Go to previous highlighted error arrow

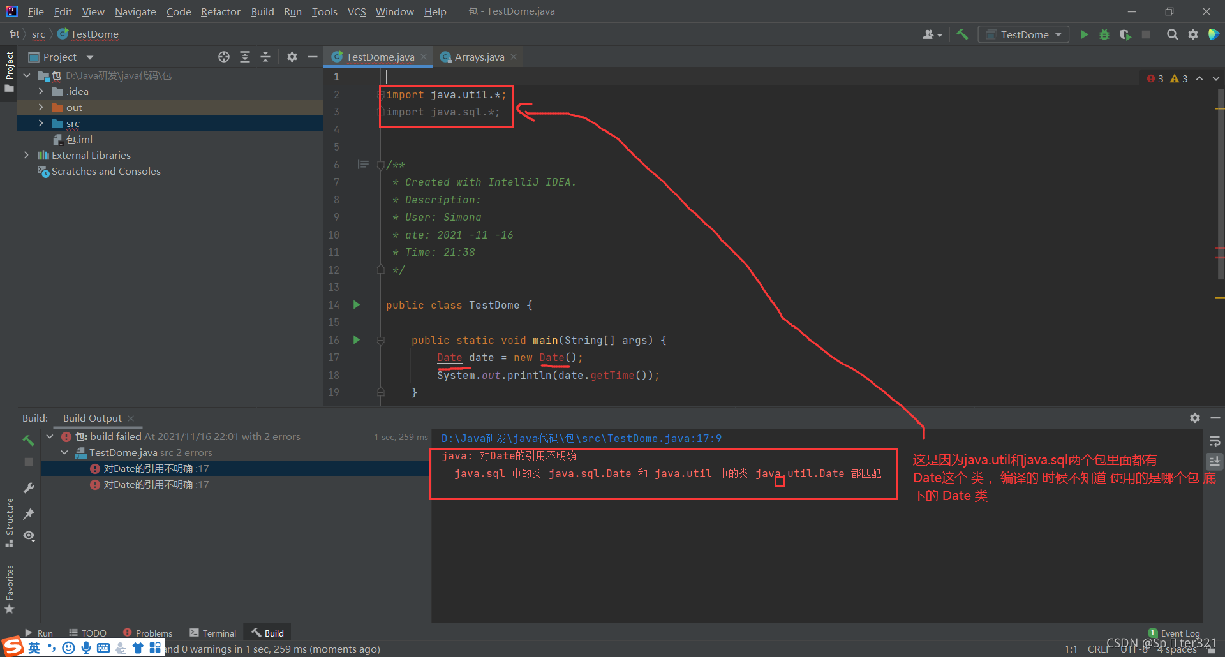click(x=1199, y=78)
